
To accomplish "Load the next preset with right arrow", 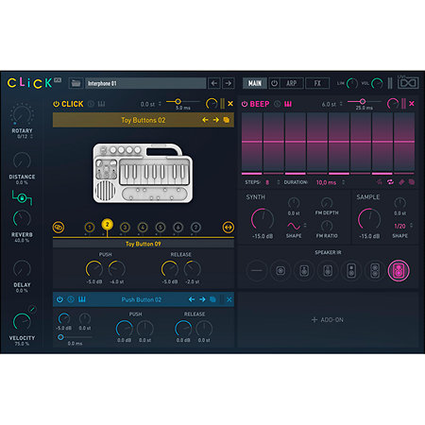I will tap(229, 83).
